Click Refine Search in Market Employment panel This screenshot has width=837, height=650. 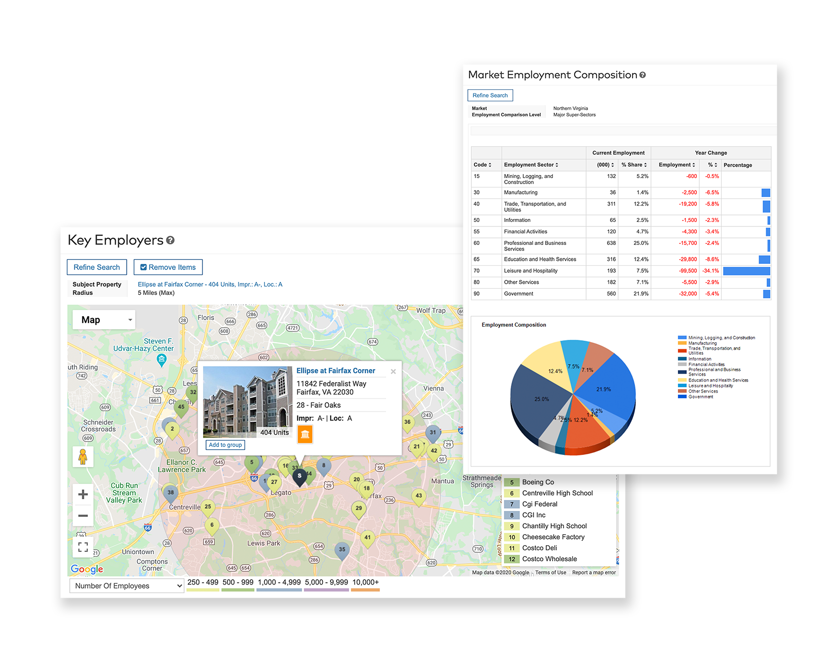(x=490, y=95)
